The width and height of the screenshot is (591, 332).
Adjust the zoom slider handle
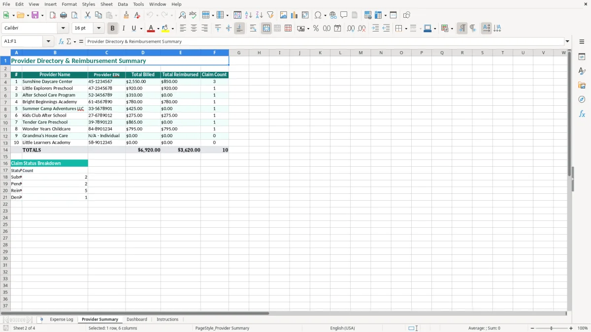[x=552, y=328]
